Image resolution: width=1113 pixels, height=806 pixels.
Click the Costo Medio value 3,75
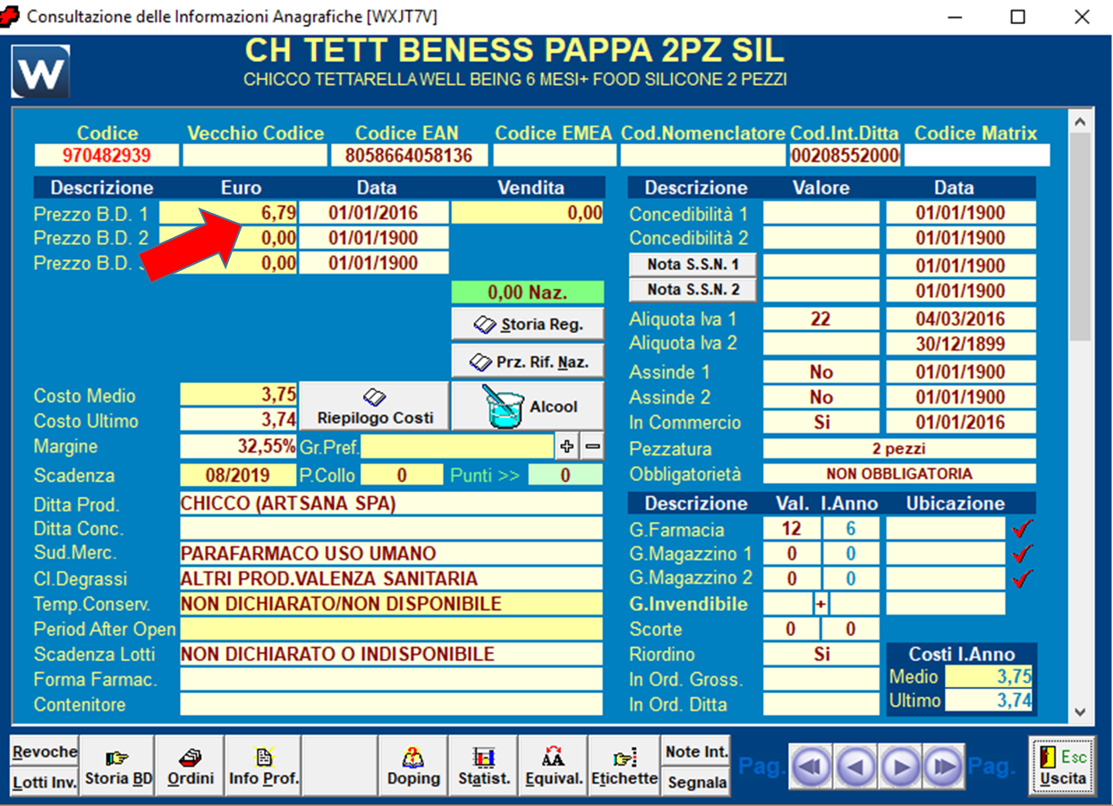(x=238, y=395)
